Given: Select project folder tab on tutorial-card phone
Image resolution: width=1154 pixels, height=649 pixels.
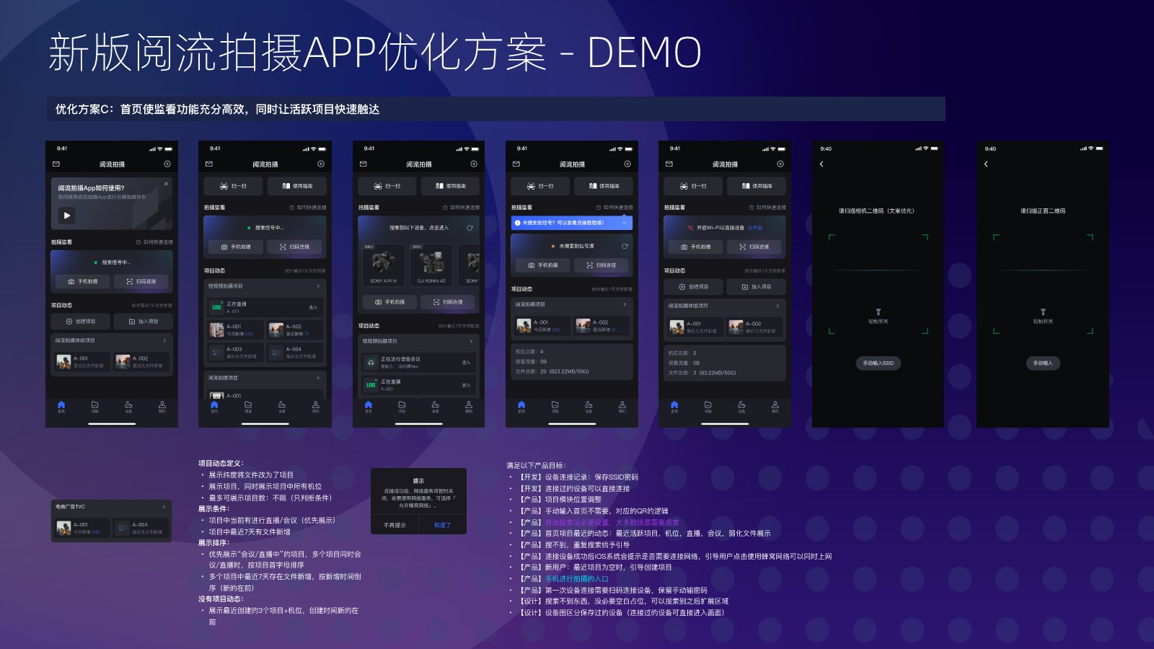Looking at the screenshot, I should click(94, 407).
